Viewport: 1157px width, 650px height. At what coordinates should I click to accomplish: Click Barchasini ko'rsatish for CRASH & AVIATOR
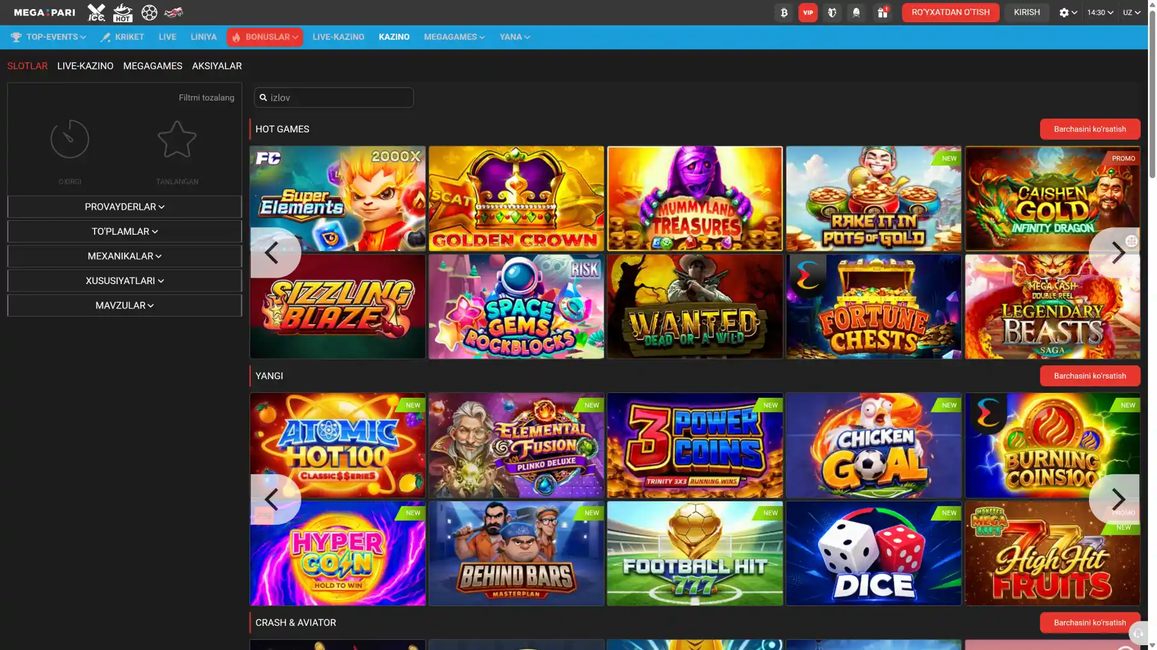click(x=1090, y=623)
